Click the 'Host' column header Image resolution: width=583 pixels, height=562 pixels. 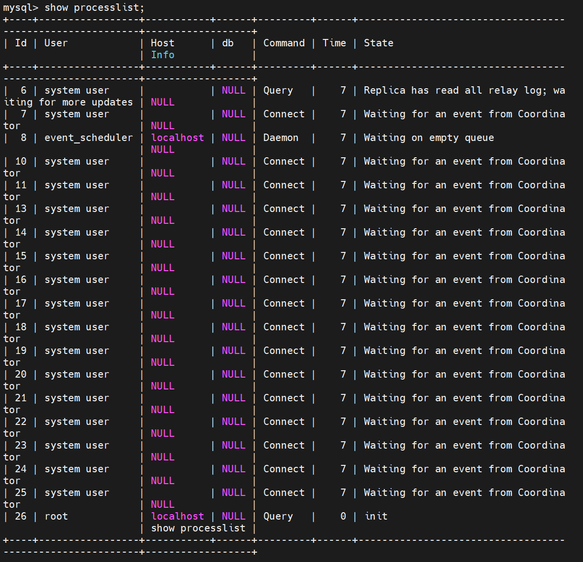162,43
